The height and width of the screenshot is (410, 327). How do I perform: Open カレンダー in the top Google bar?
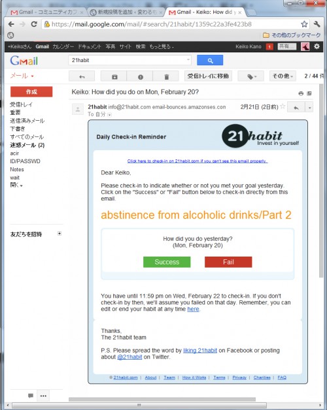click(63, 46)
